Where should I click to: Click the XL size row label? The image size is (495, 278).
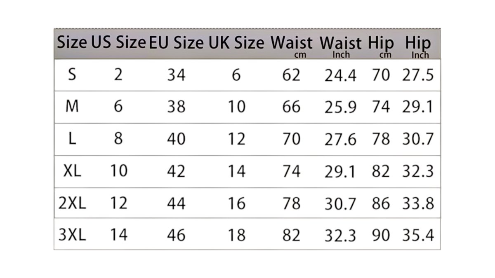coord(72,171)
